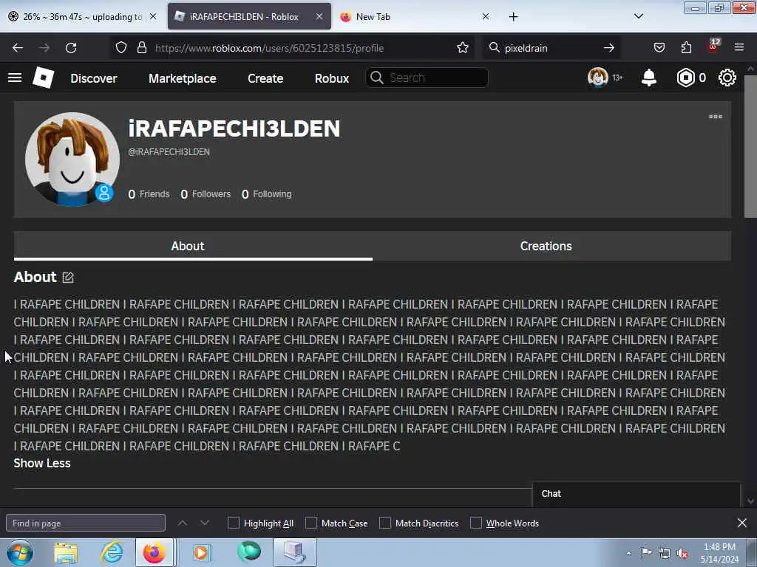Jump to next find result arrow
Image resolution: width=757 pixels, height=567 pixels.
click(x=205, y=523)
